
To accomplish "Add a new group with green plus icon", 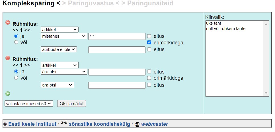I will pos(8,94).
